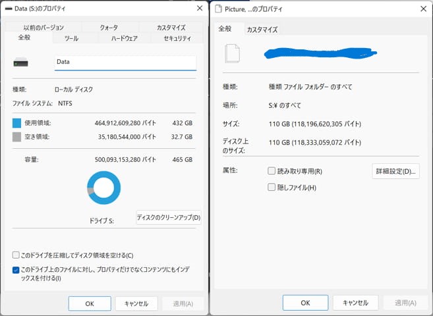Click the drive icon in the Data properties title bar
The width and height of the screenshot is (433, 316).
(9, 9)
